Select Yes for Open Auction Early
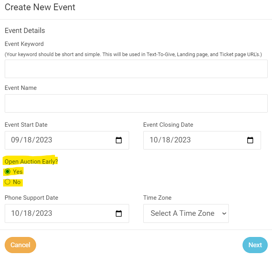The height and width of the screenshot is (257, 272). (7, 172)
